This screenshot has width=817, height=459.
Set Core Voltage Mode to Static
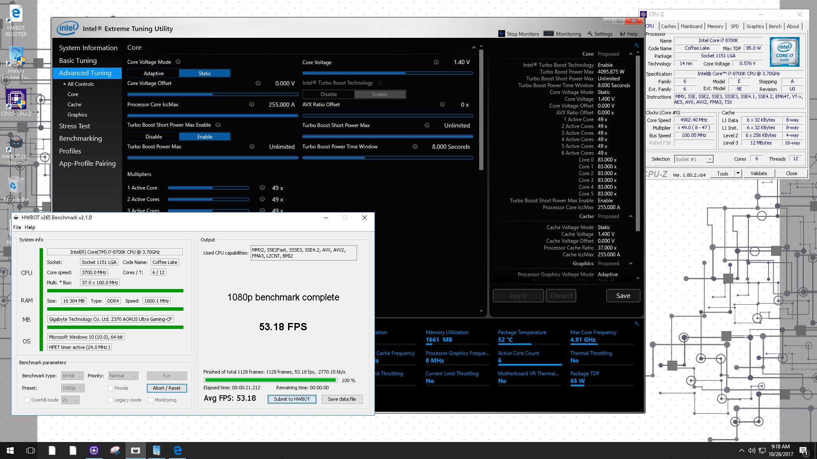205,73
